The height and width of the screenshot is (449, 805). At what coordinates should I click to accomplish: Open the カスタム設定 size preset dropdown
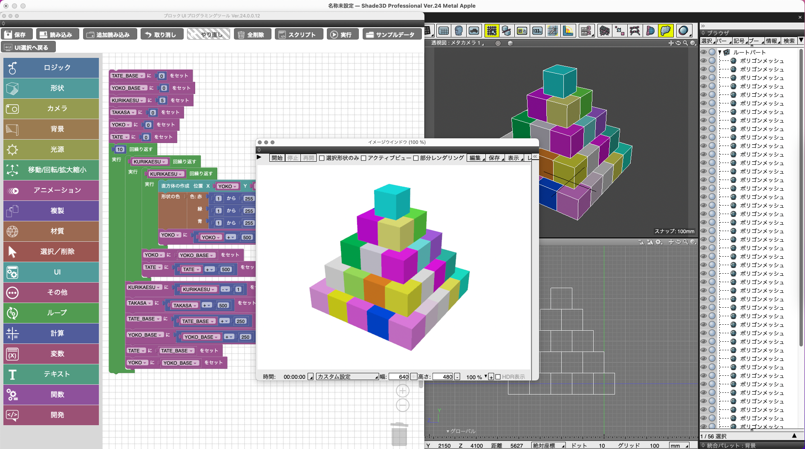coord(347,377)
